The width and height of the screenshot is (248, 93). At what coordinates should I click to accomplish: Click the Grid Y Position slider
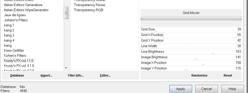(191, 41)
